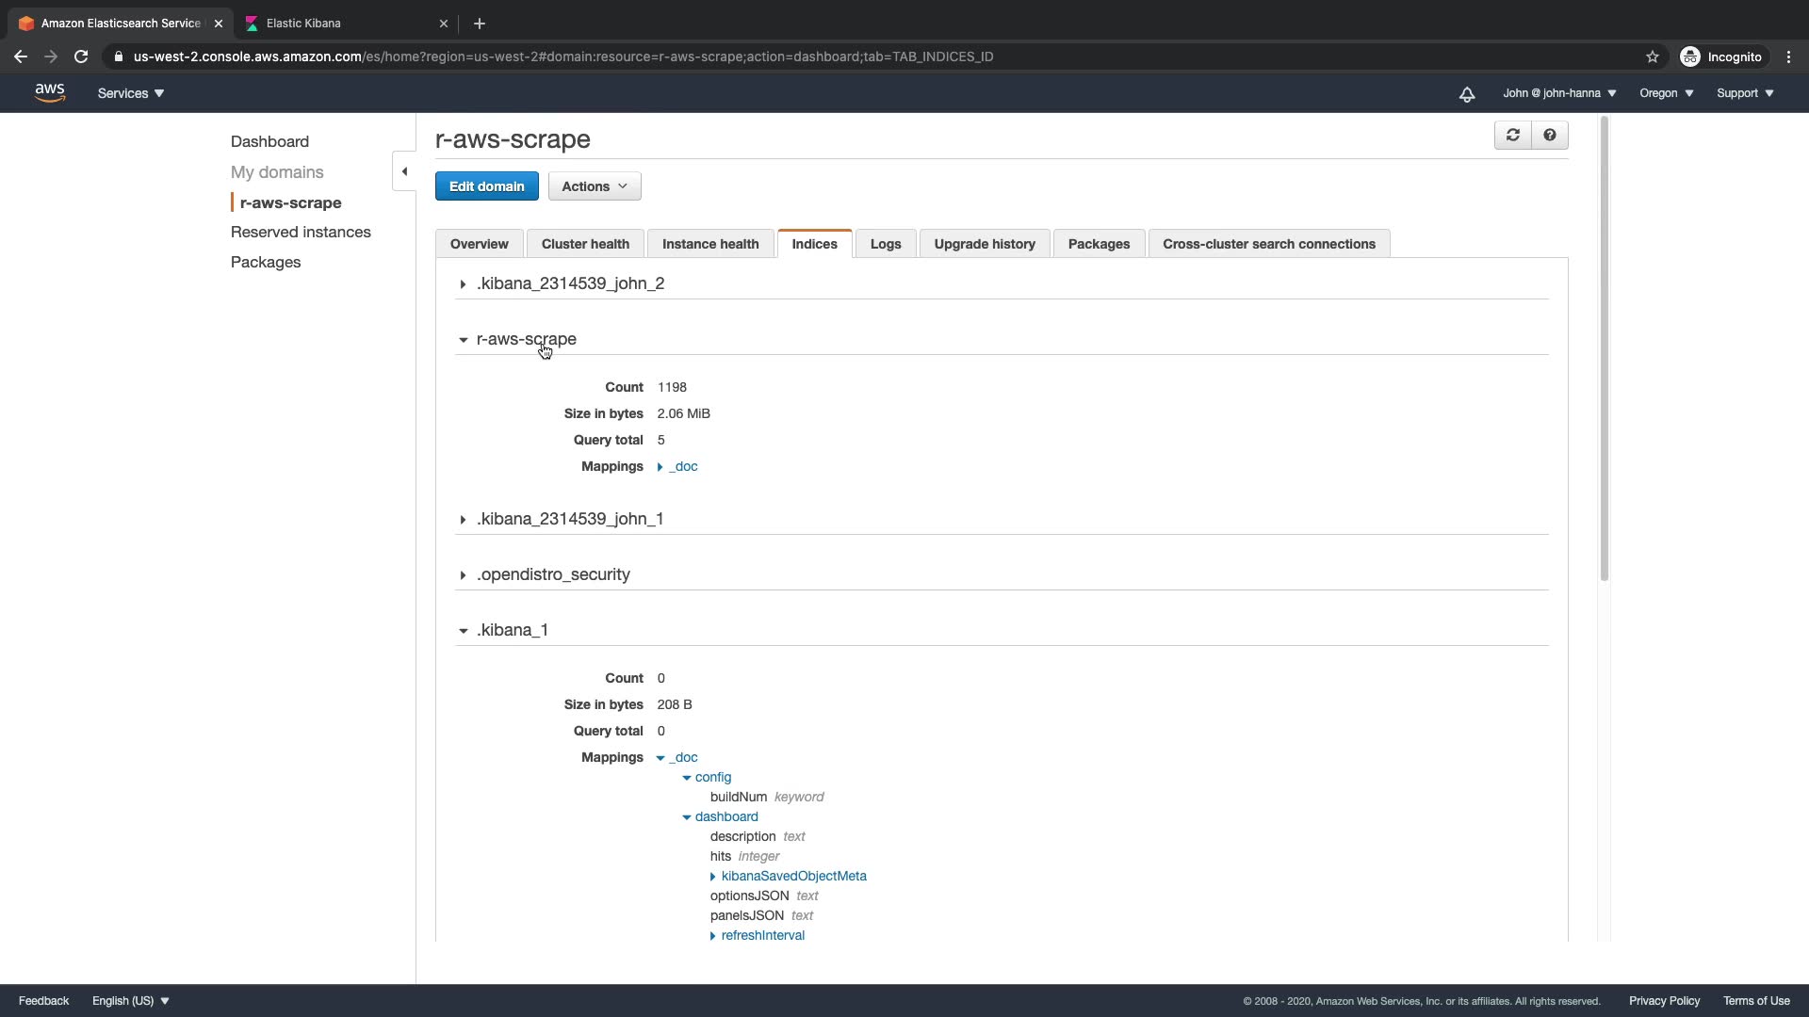Reload the page in the browser
The width and height of the screenshot is (1809, 1017).
(81, 56)
